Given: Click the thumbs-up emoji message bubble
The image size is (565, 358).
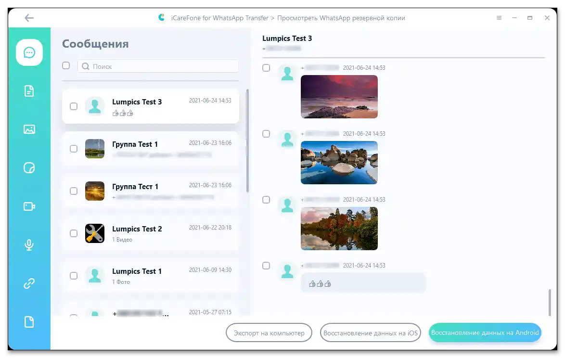Looking at the screenshot, I should point(363,283).
